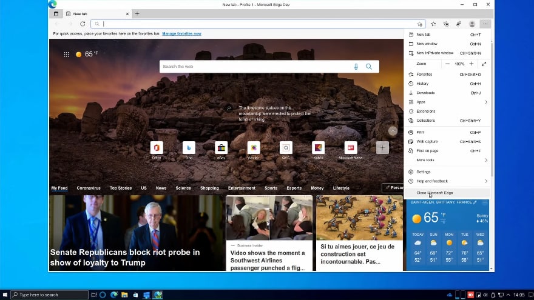
Task: Select Web capture in the menu
Action: (447, 141)
